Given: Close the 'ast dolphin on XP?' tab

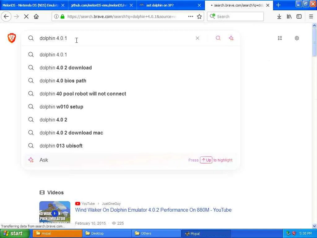Looking at the screenshot, I should tap(199, 5).
